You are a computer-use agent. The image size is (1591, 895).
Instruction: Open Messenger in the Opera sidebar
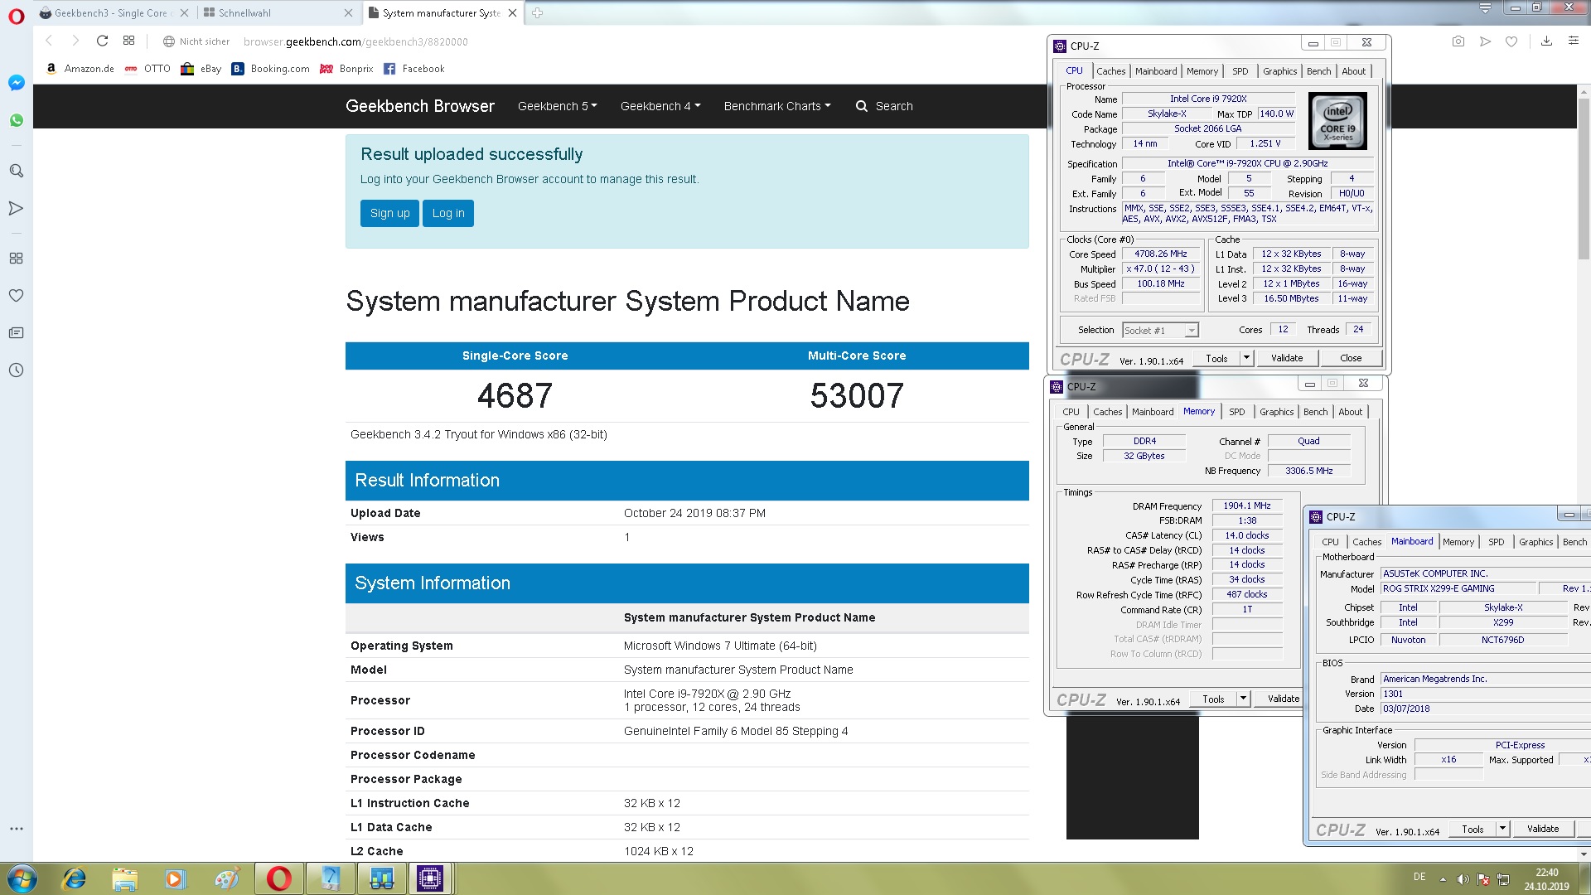coord(16,83)
